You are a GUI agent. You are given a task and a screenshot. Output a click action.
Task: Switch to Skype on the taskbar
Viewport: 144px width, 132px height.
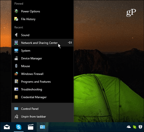pos(19,127)
